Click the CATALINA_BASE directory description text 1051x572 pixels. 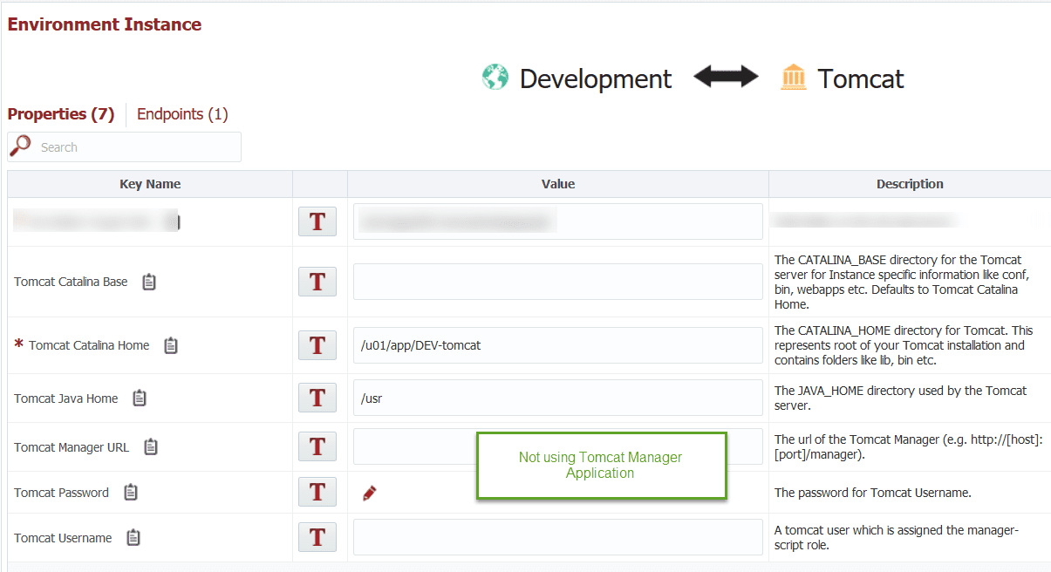(x=904, y=282)
